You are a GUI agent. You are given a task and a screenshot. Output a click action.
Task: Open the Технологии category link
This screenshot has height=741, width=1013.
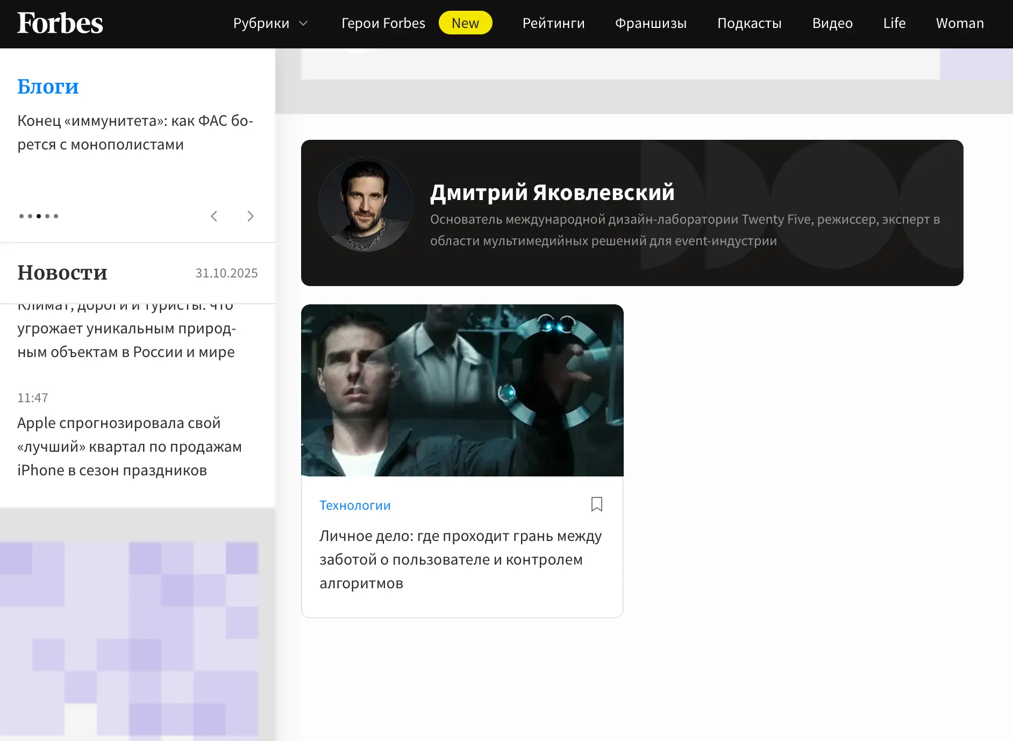(355, 505)
